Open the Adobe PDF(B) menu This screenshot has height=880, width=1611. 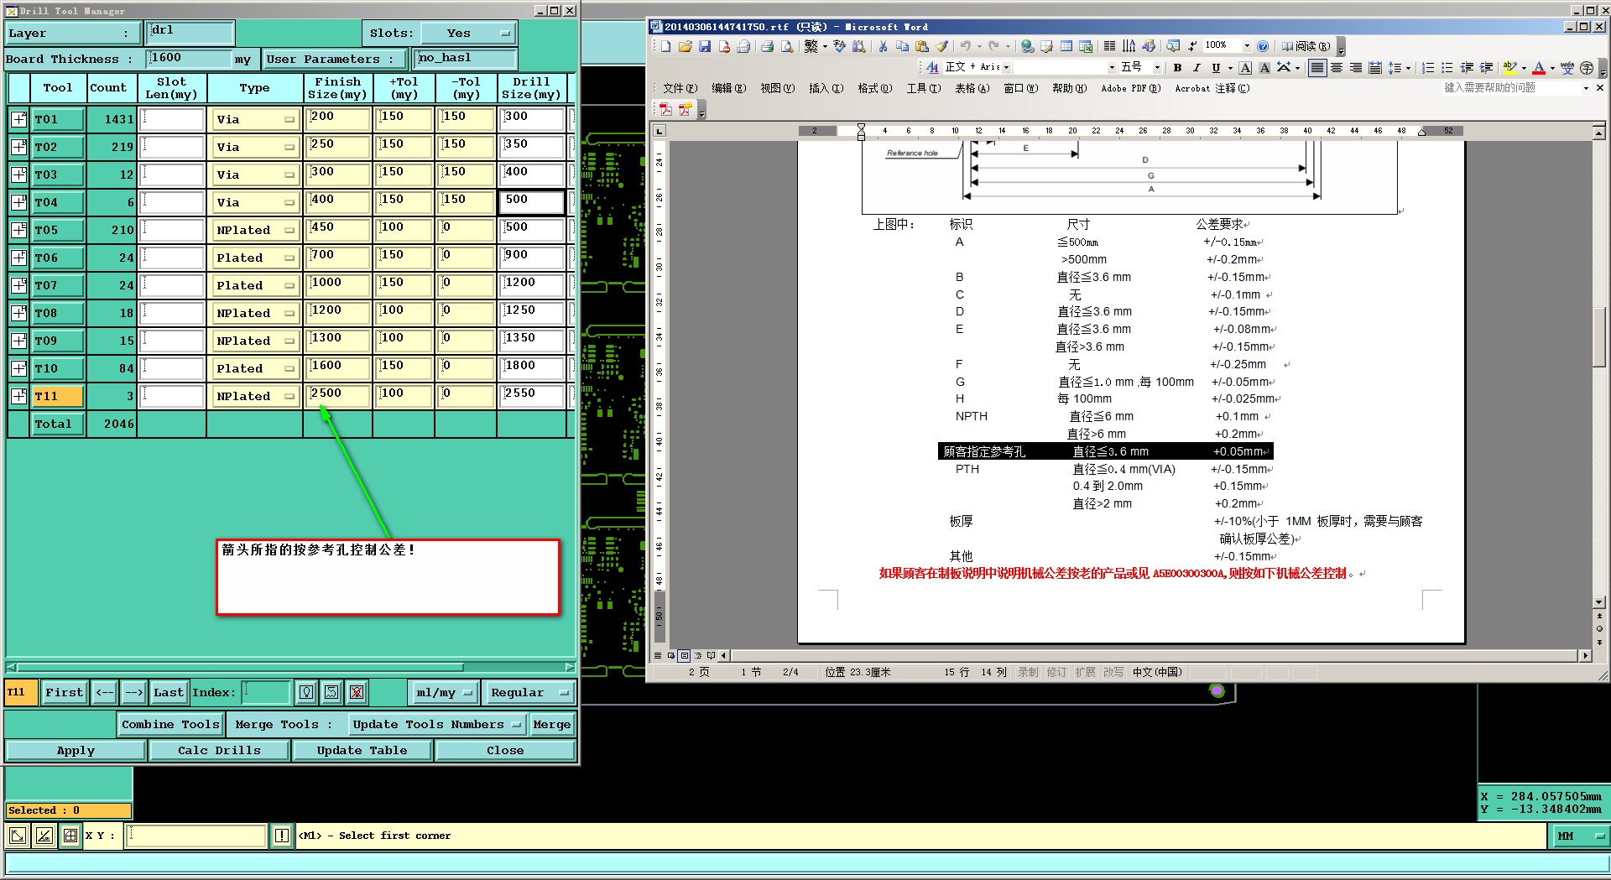(1130, 88)
